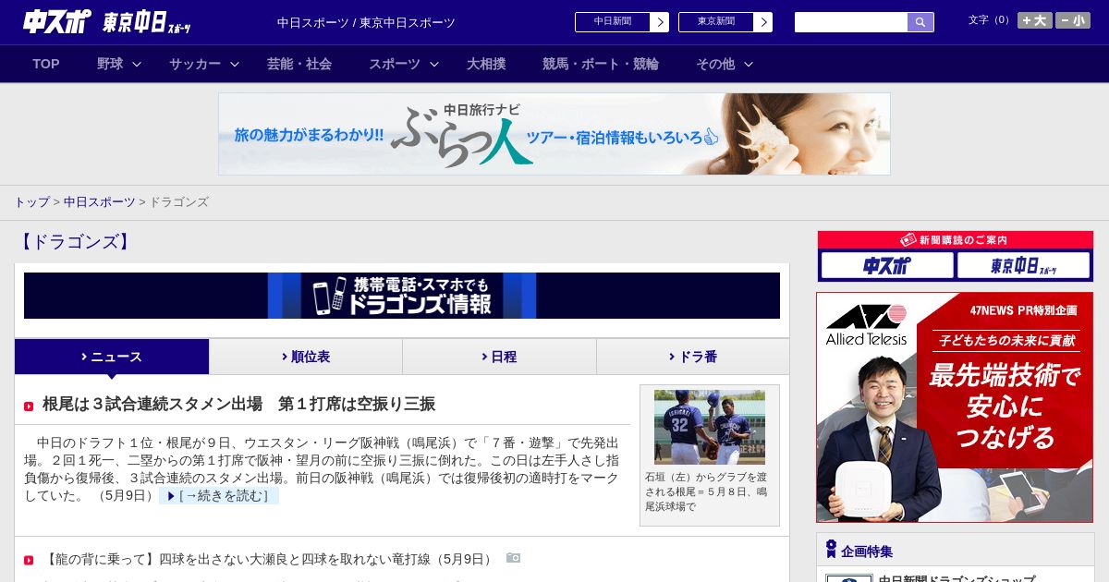Expand the スポーツ menu dropdown
The height and width of the screenshot is (582, 1109).
(404, 64)
